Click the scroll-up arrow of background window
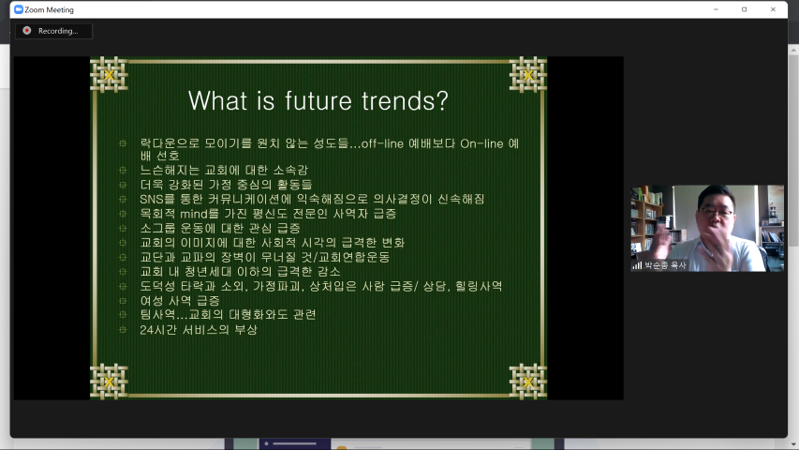The width and height of the screenshot is (799, 450). pyautogui.click(x=793, y=50)
